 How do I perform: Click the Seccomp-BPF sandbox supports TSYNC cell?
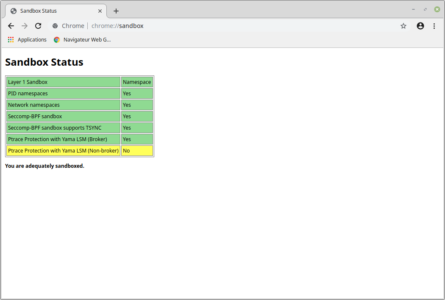(63, 128)
